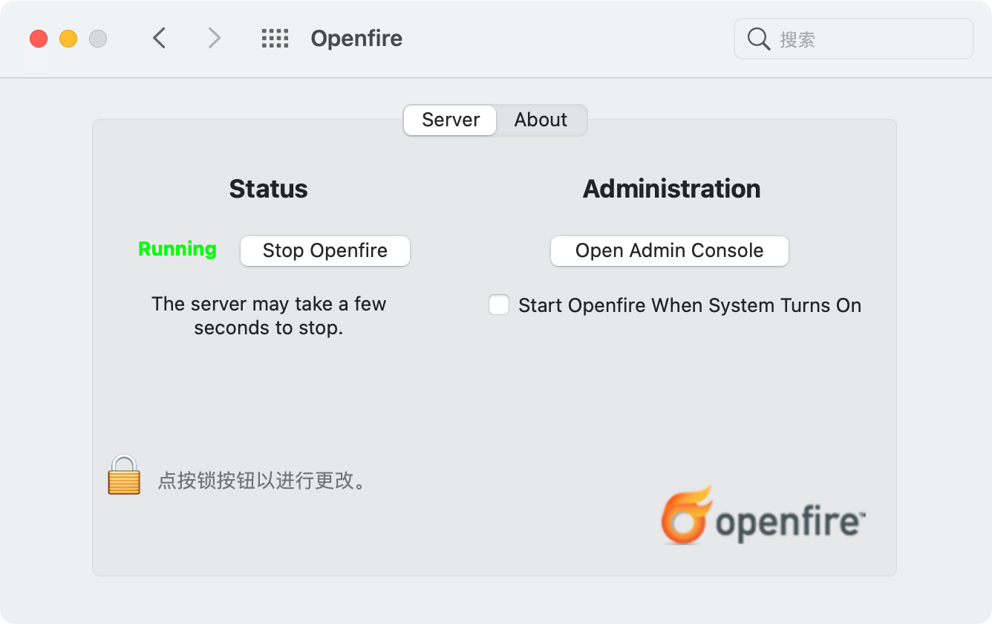The image size is (992, 624).
Task: Close the window with red button
Action: 39,39
